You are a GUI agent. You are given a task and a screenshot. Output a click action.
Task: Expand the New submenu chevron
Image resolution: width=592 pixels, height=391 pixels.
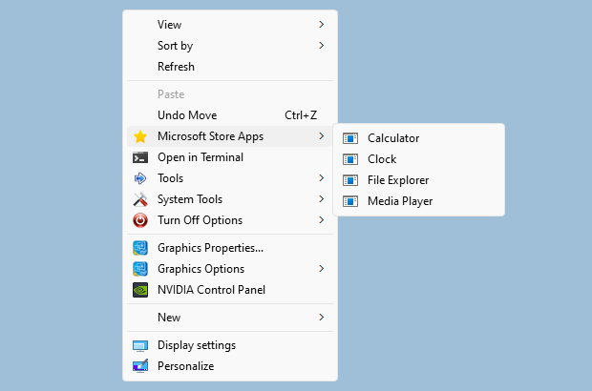(x=321, y=318)
